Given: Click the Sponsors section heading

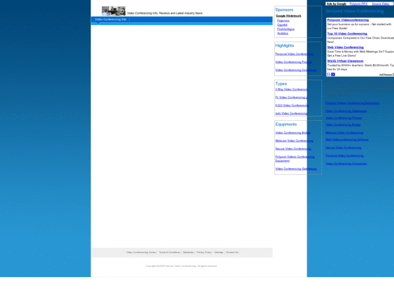Looking at the screenshot, I should 284,10.
